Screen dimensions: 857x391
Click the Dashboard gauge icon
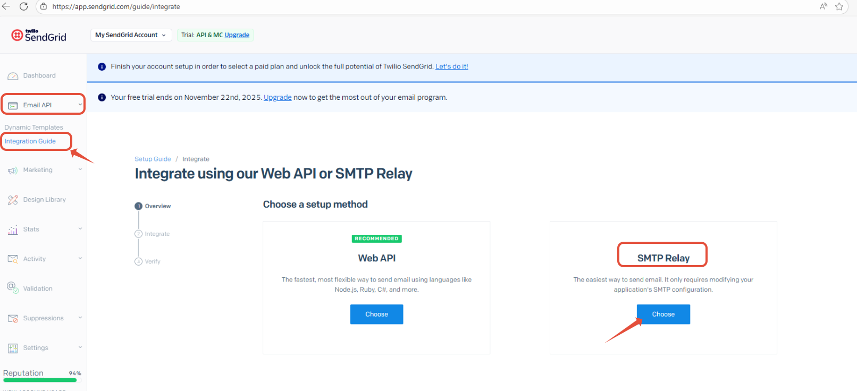click(x=13, y=76)
